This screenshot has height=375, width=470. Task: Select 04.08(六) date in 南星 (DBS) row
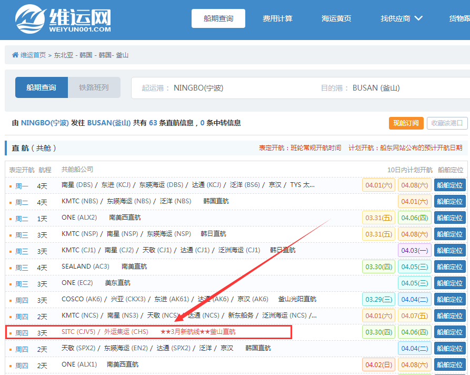tap(415, 185)
